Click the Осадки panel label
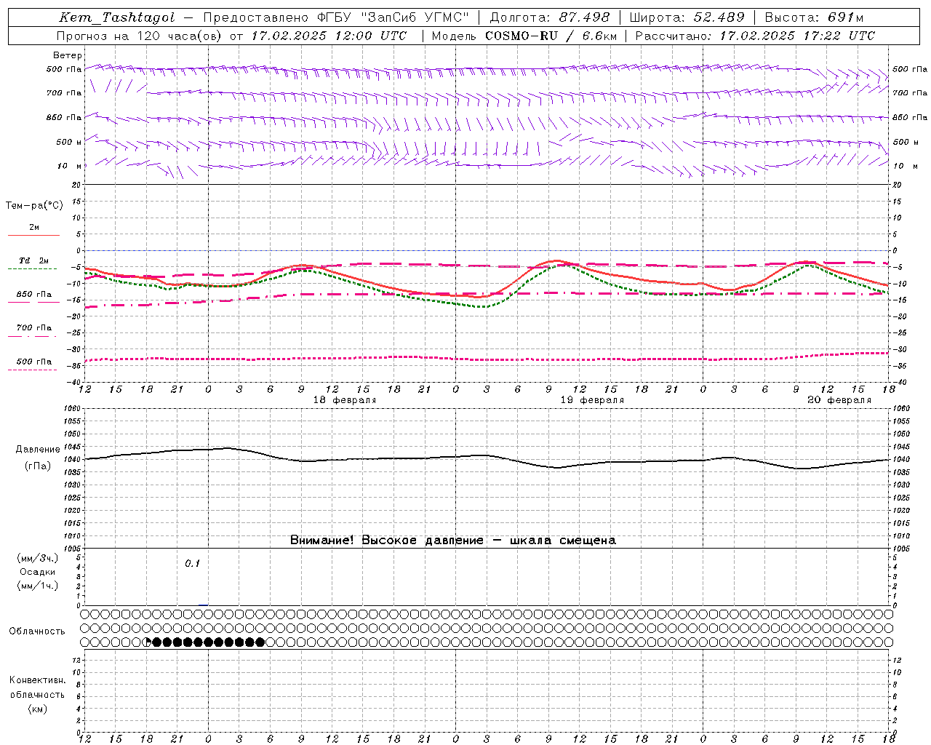The height and width of the screenshot is (745, 931). click(x=37, y=572)
